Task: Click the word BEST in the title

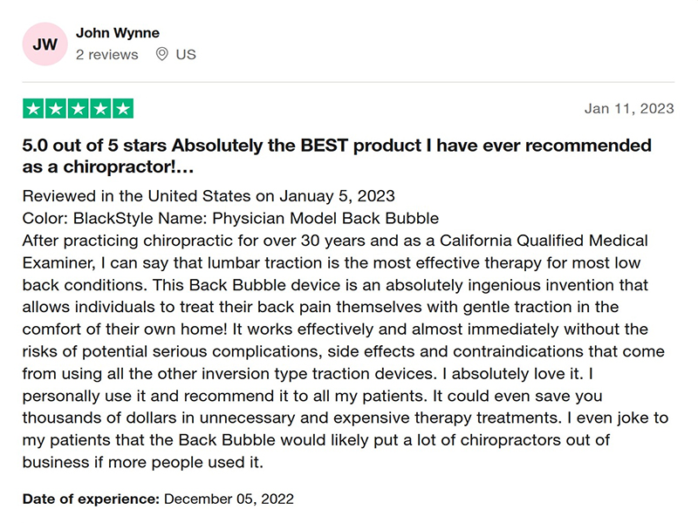Action: (324, 146)
